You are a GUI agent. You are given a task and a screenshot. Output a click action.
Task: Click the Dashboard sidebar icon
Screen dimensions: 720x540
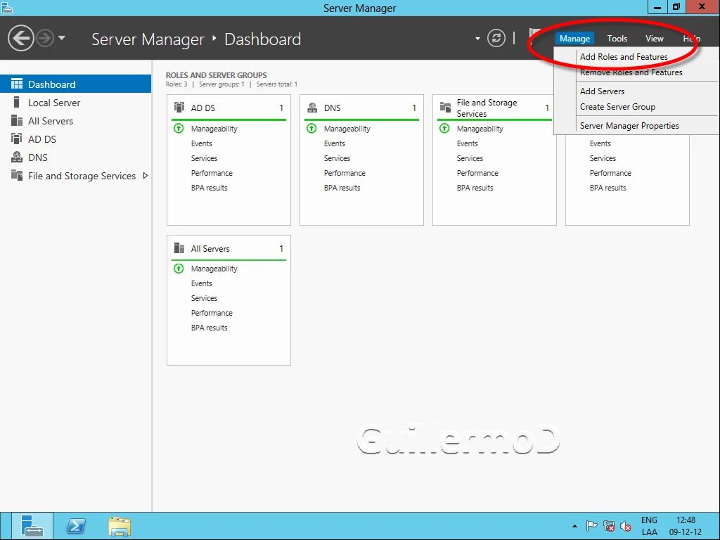click(17, 84)
